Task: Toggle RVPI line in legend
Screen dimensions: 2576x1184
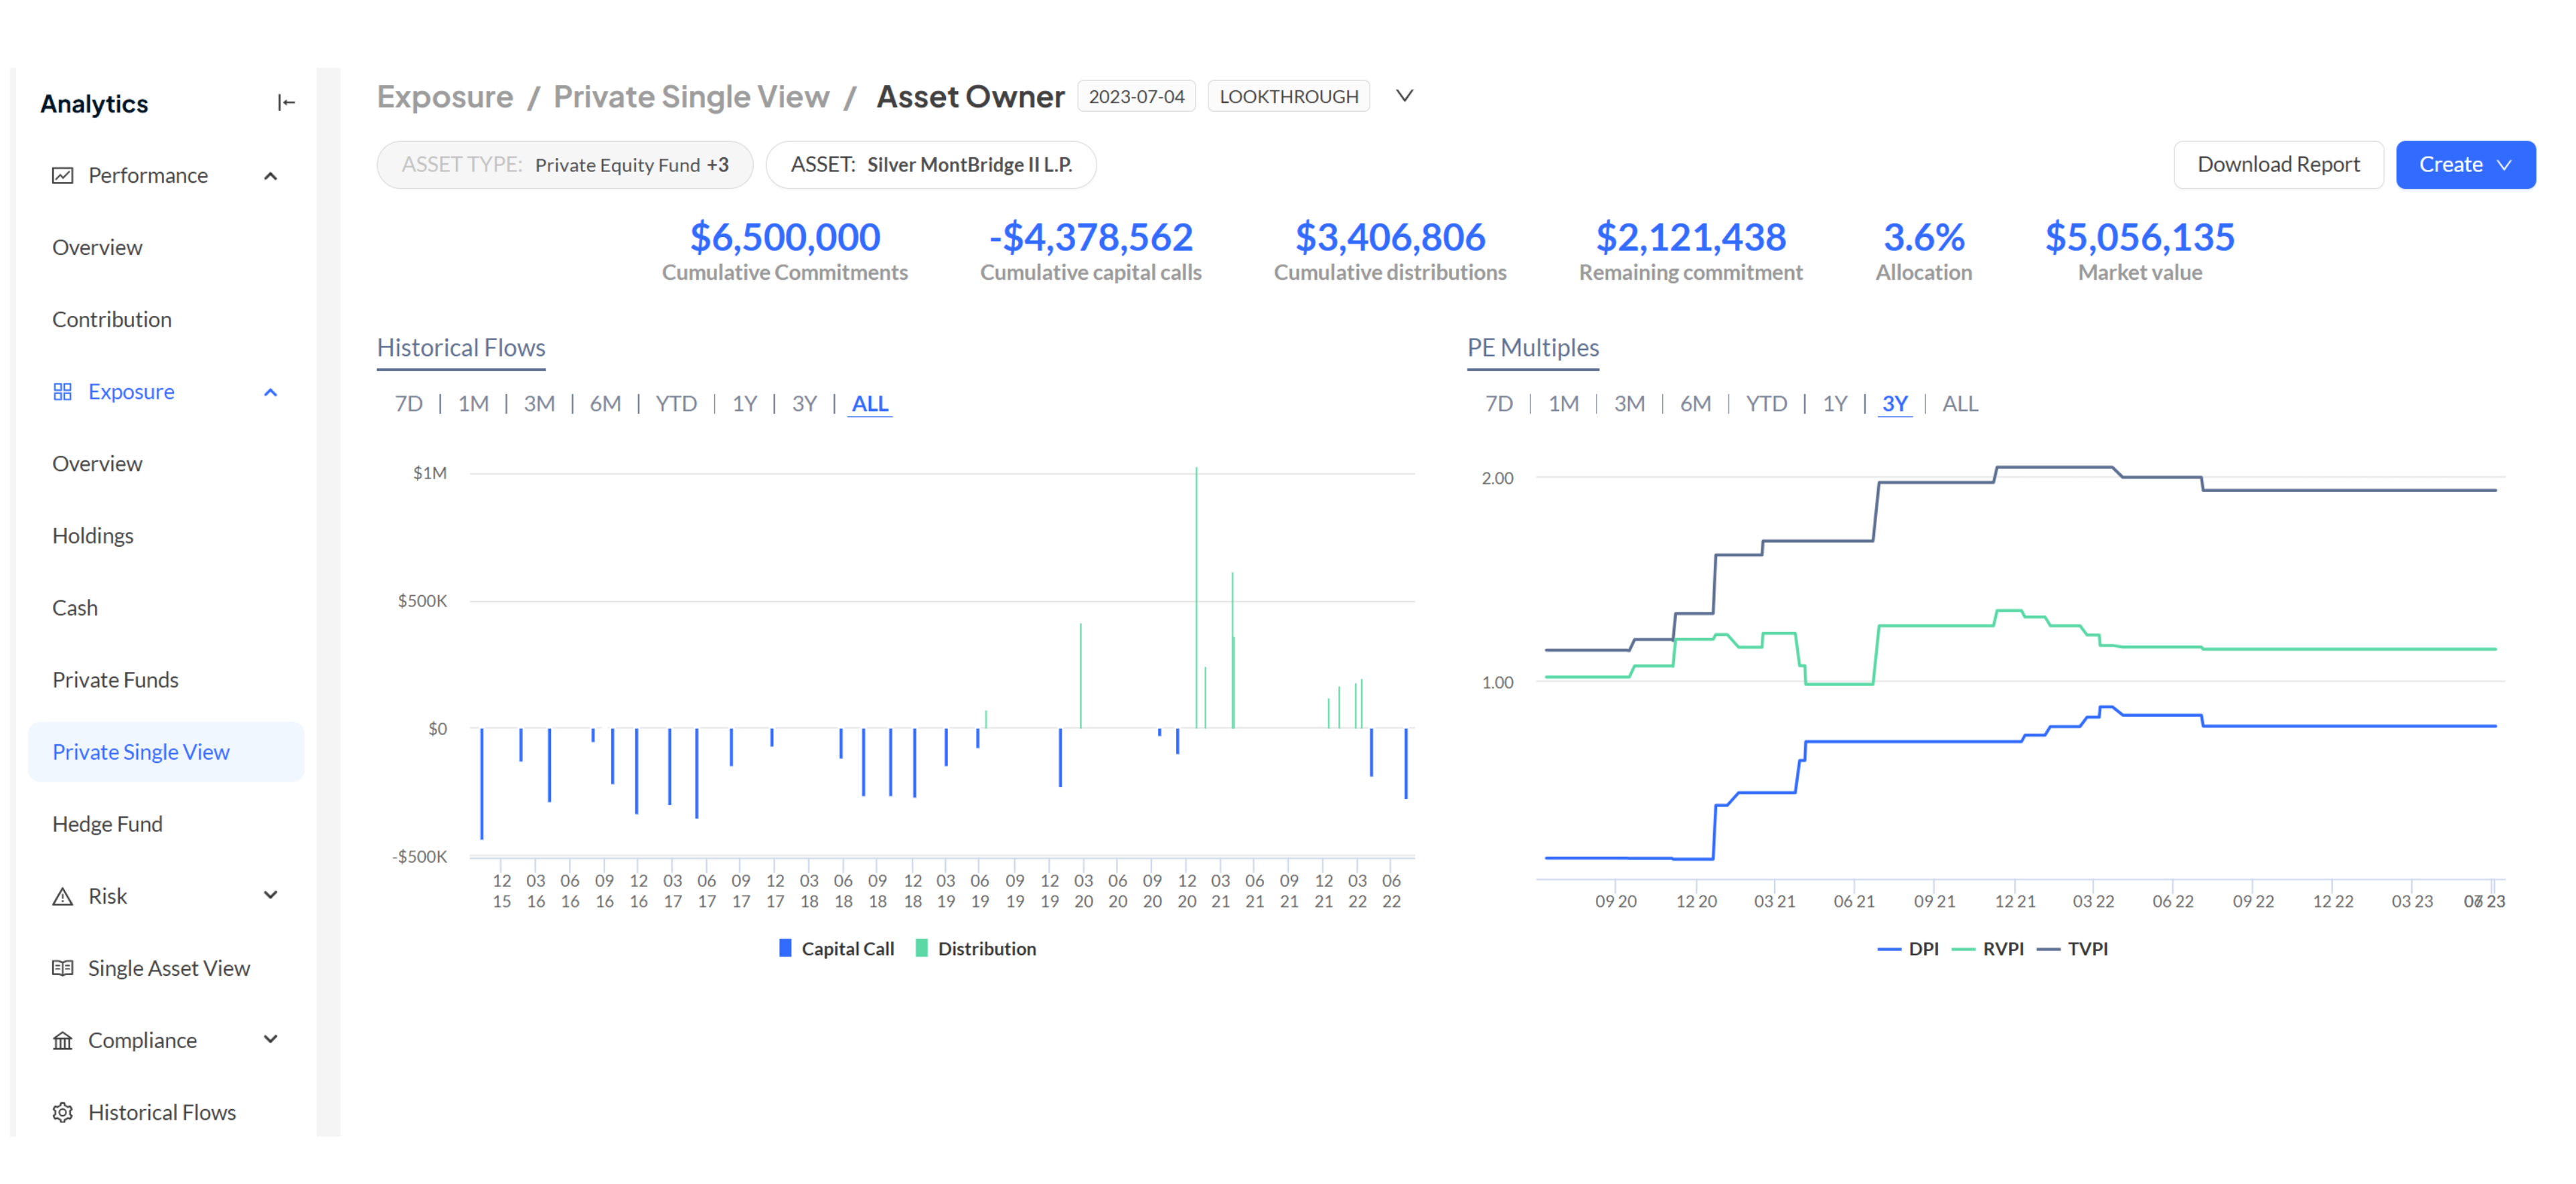Action: [1987, 949]
